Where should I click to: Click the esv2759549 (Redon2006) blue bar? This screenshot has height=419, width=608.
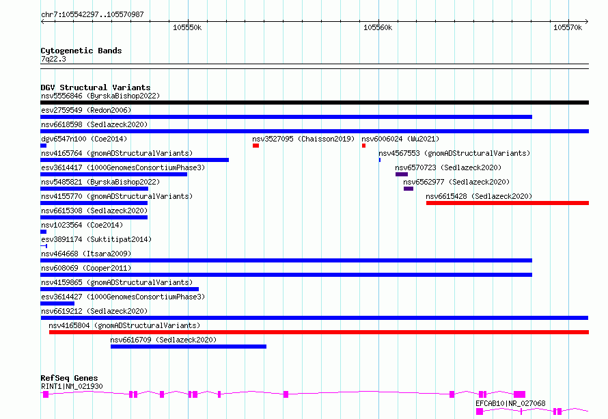286,117
